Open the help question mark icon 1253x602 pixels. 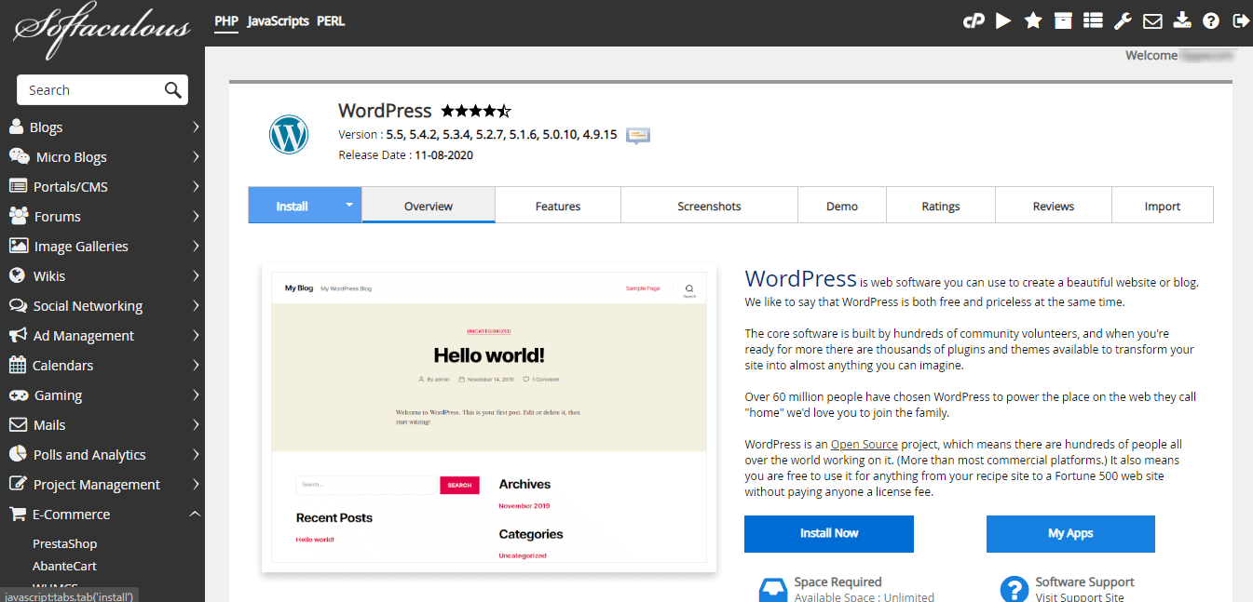pos(1211,20)
